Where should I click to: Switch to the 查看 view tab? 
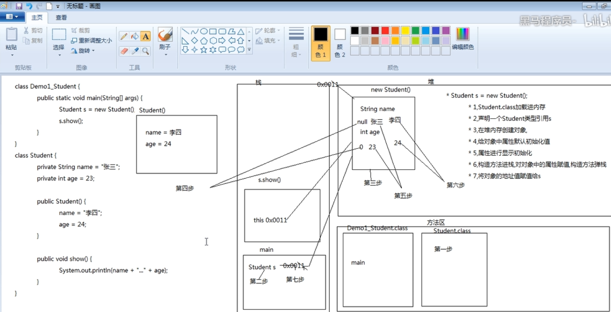(61, 17)
